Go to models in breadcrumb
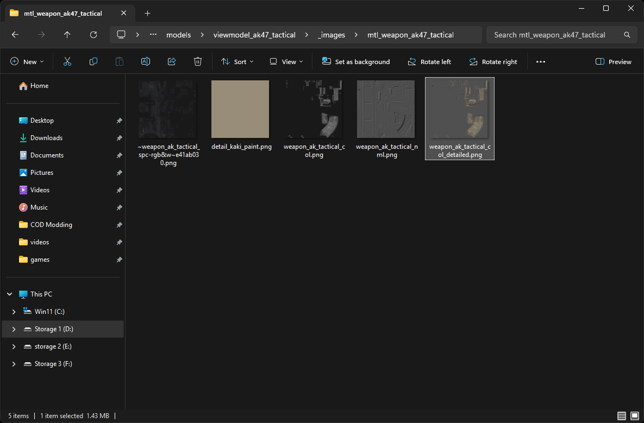 click(x=179, y=35)
